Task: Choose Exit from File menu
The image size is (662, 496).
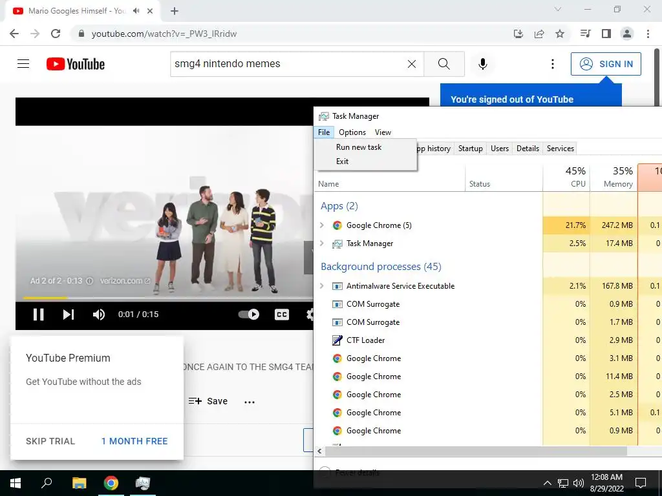Action: (x=366, y=161)
